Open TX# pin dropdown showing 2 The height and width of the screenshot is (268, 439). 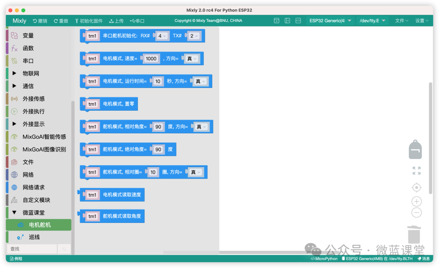coord(194,36)
